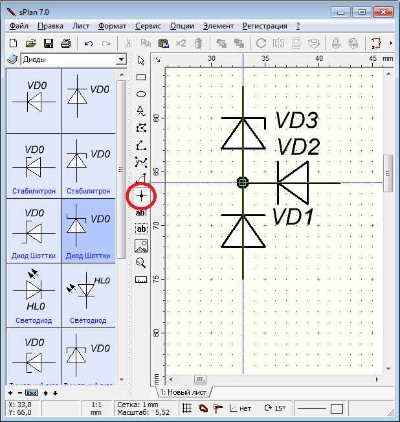Select the magnifier zoom tool
This screenshot has height=422, width=400.
pos(141,263)
